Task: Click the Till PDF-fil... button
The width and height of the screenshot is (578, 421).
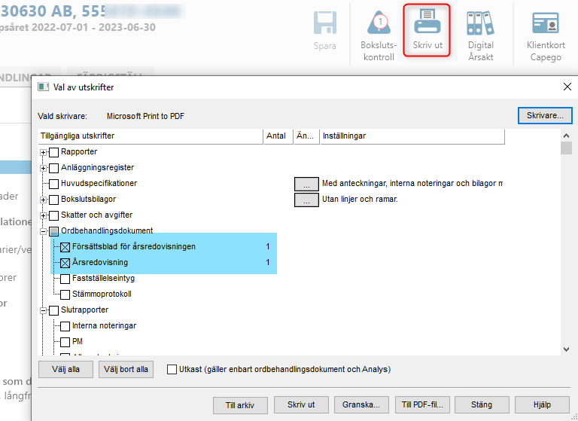Action: pos(422,404)
